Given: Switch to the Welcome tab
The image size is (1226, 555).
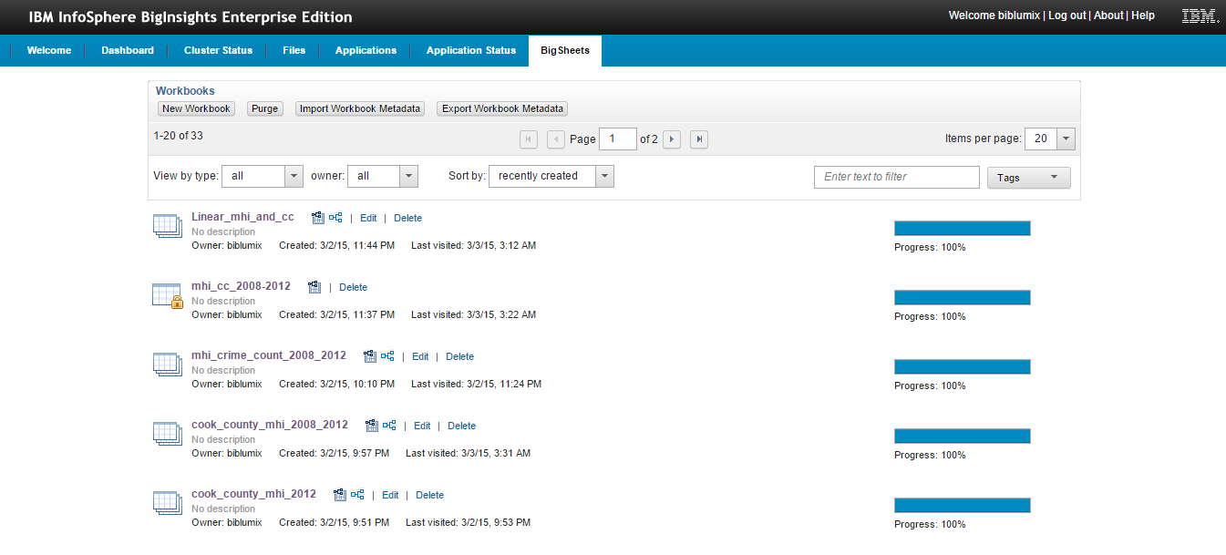Looking at the screenshot, I should click(49, 50).
